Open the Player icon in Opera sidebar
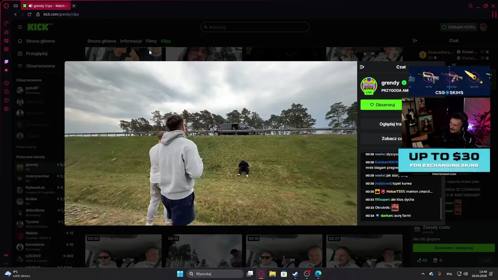Screen dimensions: 498x280 pyautogui.click(x=6, y=83)
